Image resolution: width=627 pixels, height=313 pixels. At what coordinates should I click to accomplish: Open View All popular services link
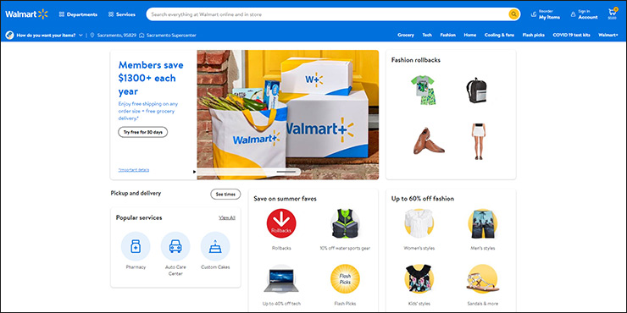click(x=227, y=217)
